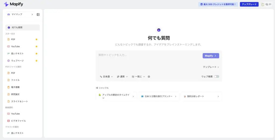Click the credits coin icon showing 20
The image size is (275, 140).
click(x=267, y=4)
